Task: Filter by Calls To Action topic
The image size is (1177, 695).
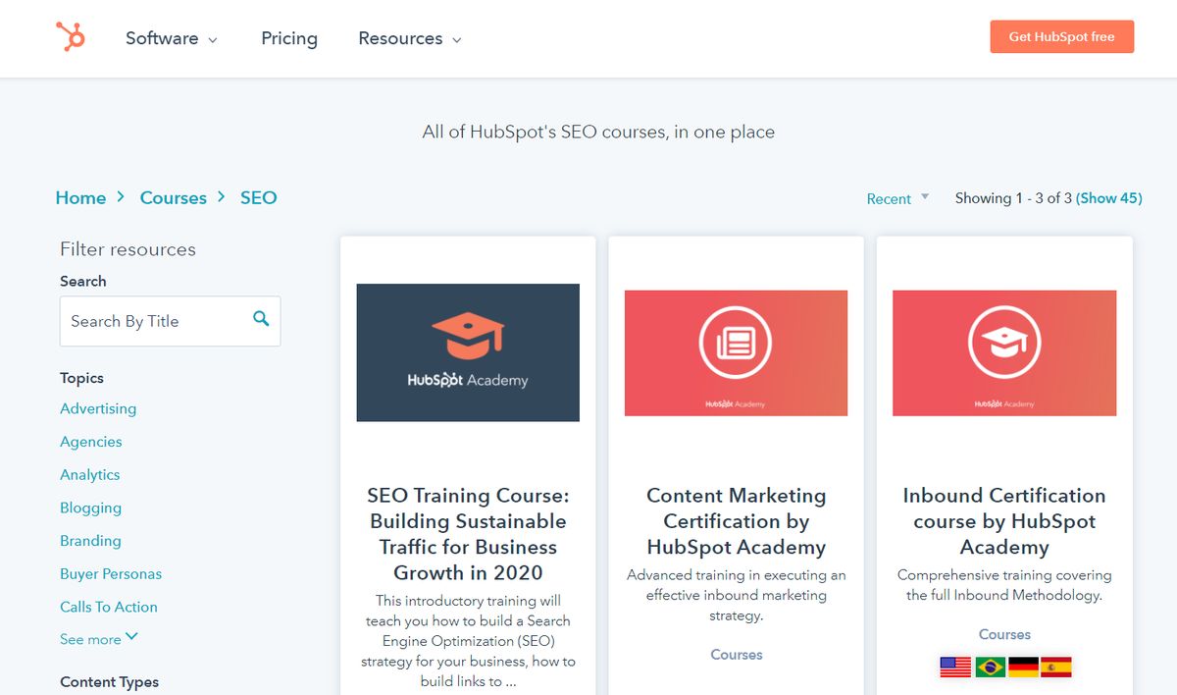Action: point(109,607)
